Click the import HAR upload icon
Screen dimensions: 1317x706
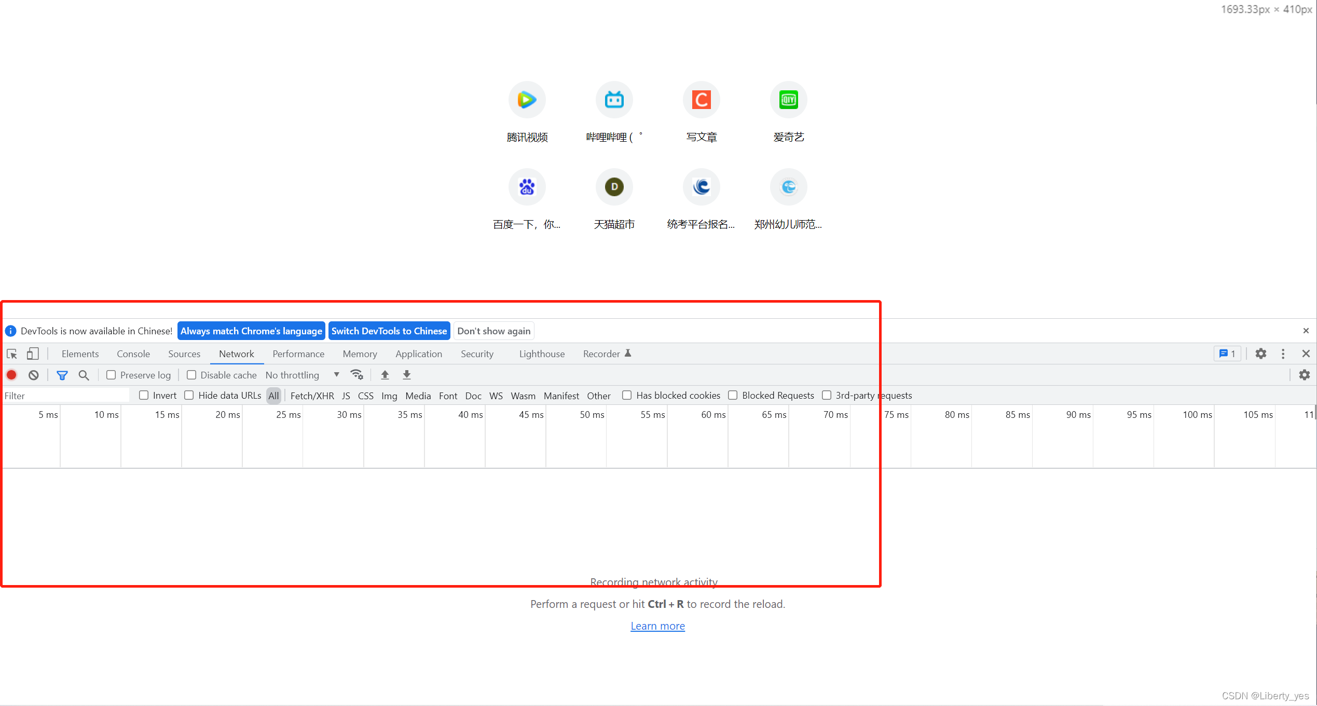[385, 375]
